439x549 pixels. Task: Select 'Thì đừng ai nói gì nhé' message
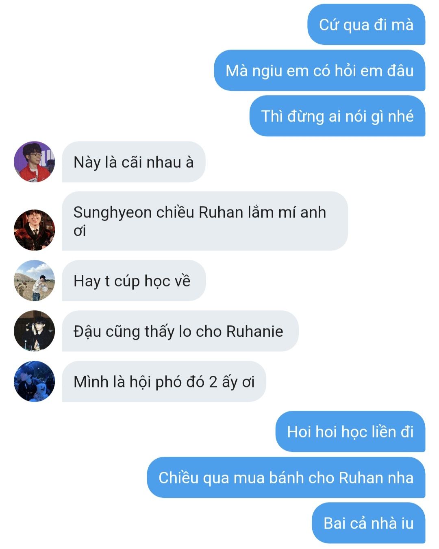[337, 116]
